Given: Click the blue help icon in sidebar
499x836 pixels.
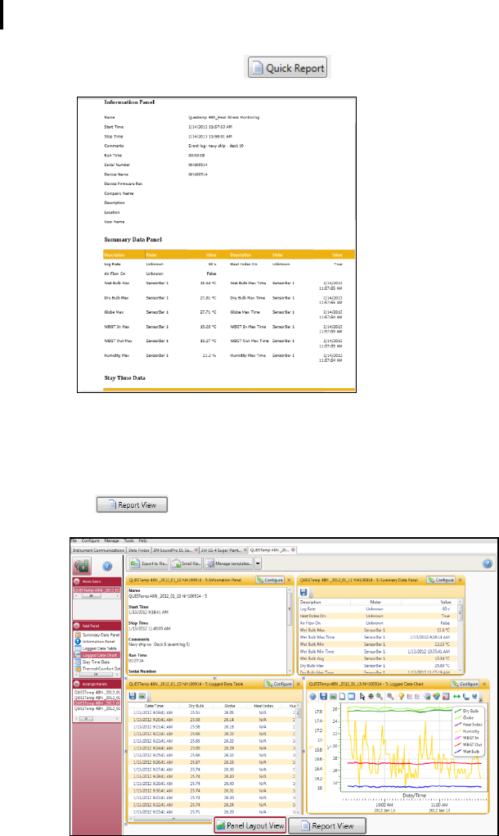Looking at the screenshot, I should [107, 567].
